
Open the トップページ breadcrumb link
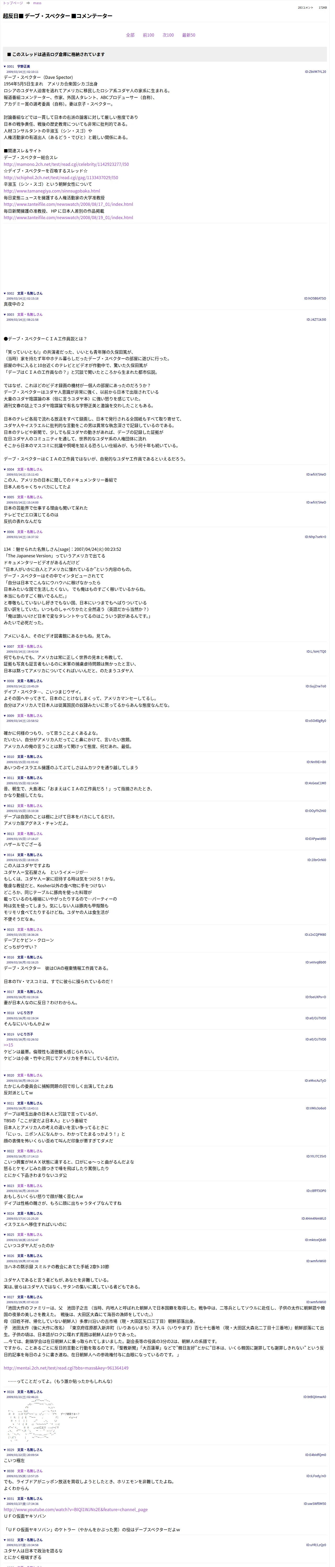[13, 3]
